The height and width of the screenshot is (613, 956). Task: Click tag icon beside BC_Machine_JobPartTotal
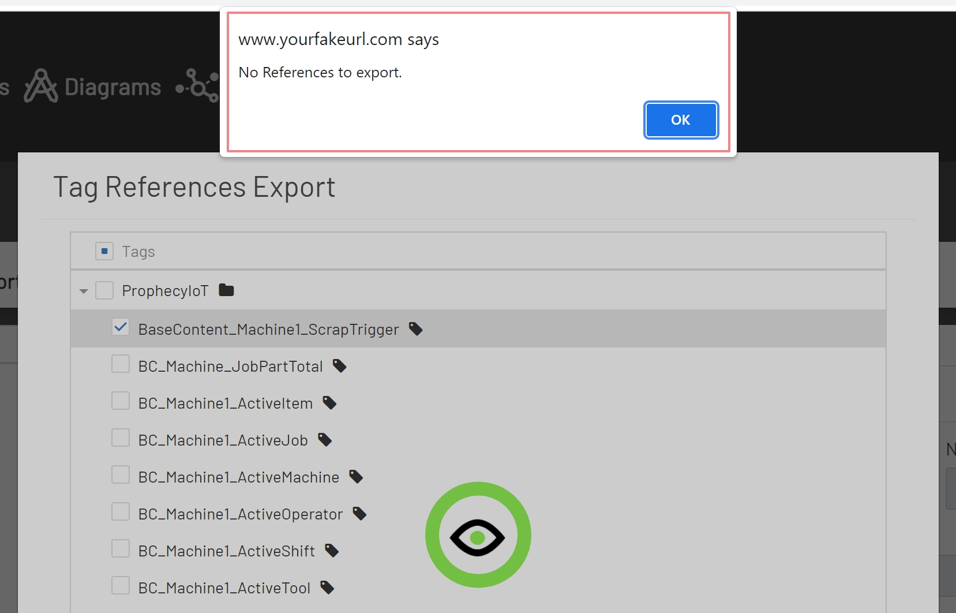[x=339, y=366]
